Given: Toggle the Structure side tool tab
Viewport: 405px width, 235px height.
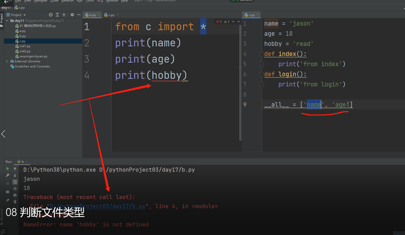Looking at the screenshot, I should (x=2, y=216).
